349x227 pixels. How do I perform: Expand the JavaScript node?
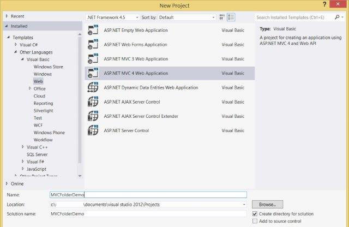[x=23, y=169]
